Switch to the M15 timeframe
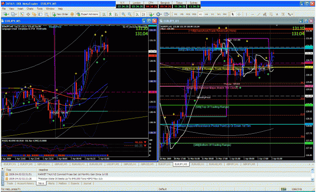 pos(188,14)
